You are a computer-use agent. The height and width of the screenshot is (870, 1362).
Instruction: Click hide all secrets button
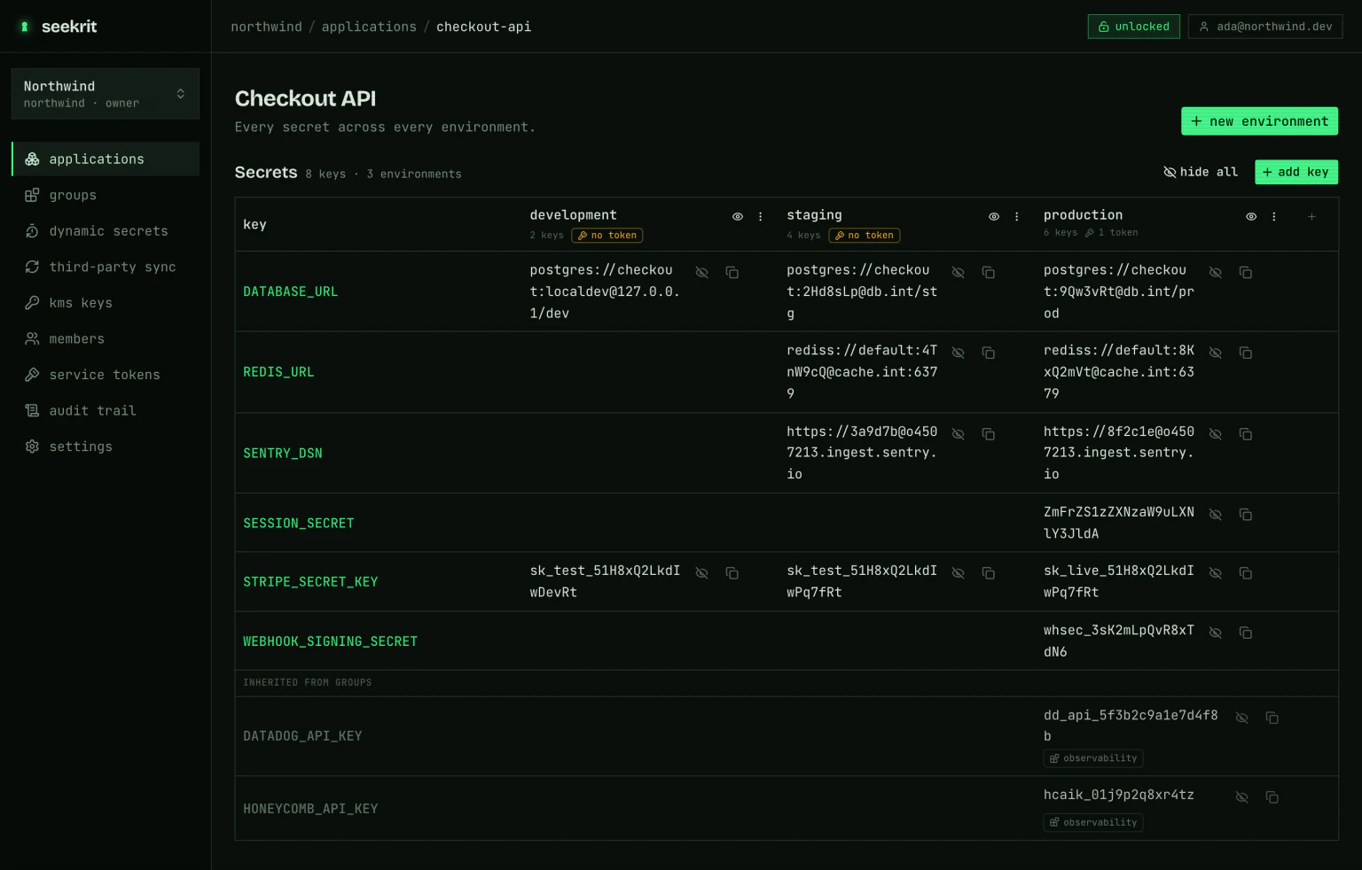pyautogui.click(x=1201, y=172)
